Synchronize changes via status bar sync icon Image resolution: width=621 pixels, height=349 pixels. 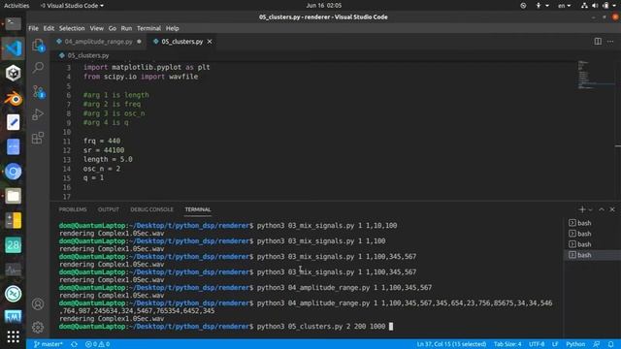(x=74, y=344)
